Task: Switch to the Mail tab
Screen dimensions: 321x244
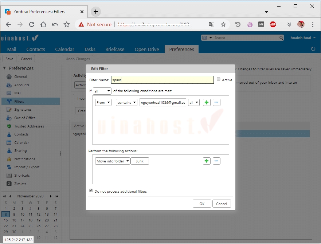Action: [x=12, y=49]
